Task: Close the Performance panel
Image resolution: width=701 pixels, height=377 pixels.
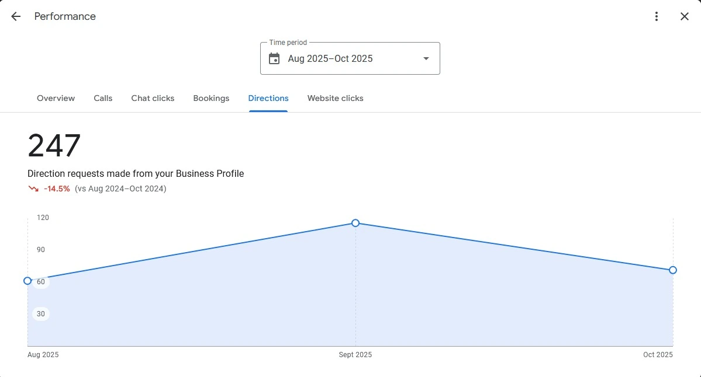Action: (685, 16)
